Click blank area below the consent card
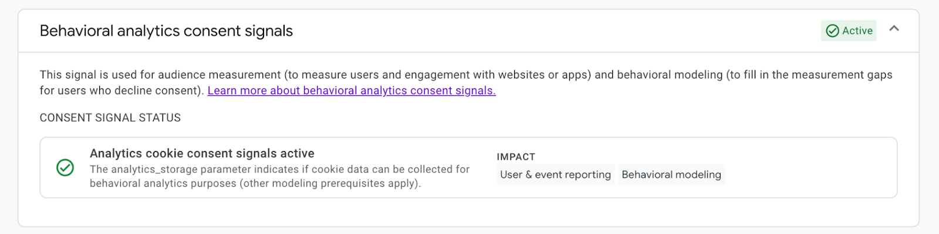 [x=469, y=212]
